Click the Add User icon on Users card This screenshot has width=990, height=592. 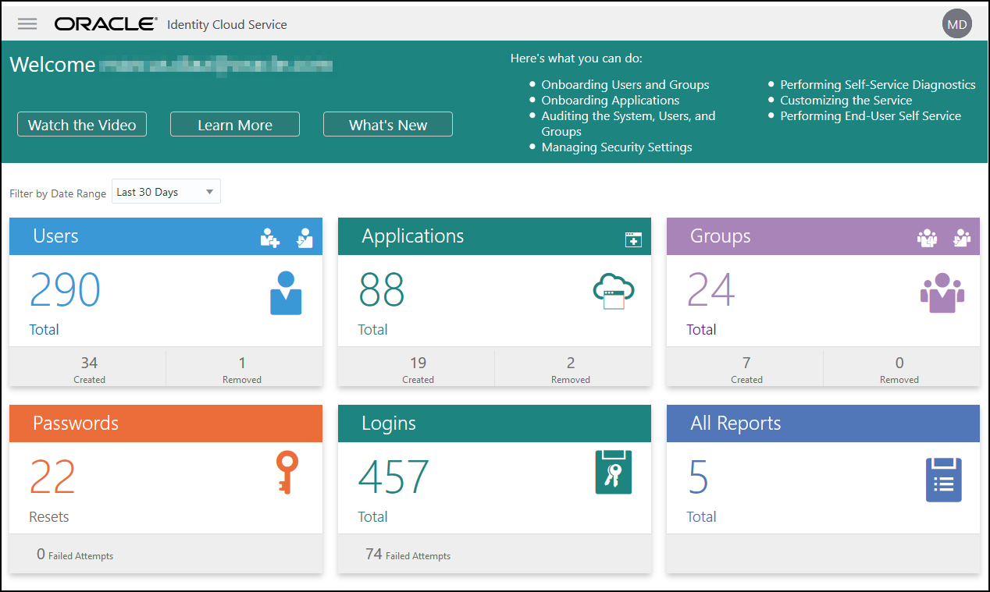pyautogui.click(x=269, y=237)
